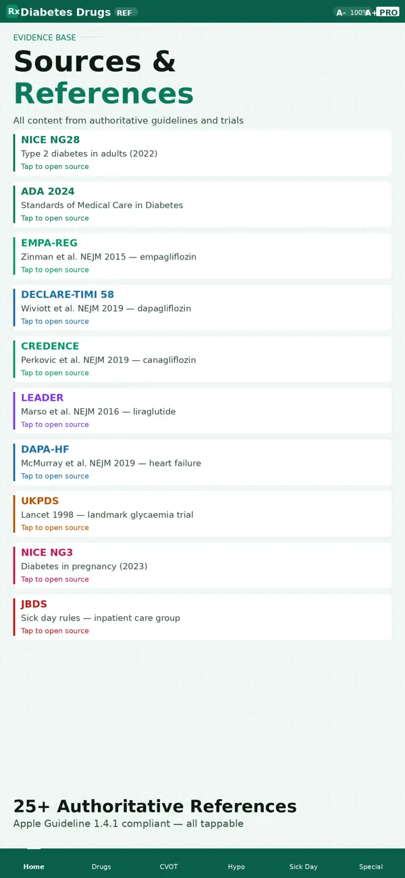
Task: Click 'Sick day rules — inpatient care group'
Action: point(101,618)
